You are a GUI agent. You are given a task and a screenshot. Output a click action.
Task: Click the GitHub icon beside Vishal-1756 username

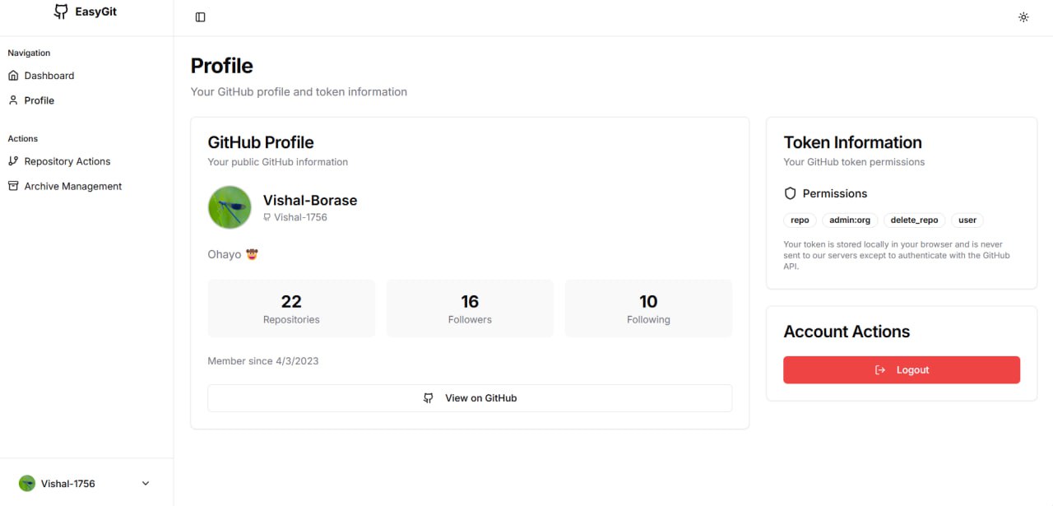coord(267,217)
